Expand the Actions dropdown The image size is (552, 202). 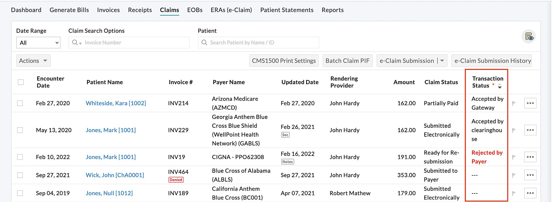coord(33,61)
